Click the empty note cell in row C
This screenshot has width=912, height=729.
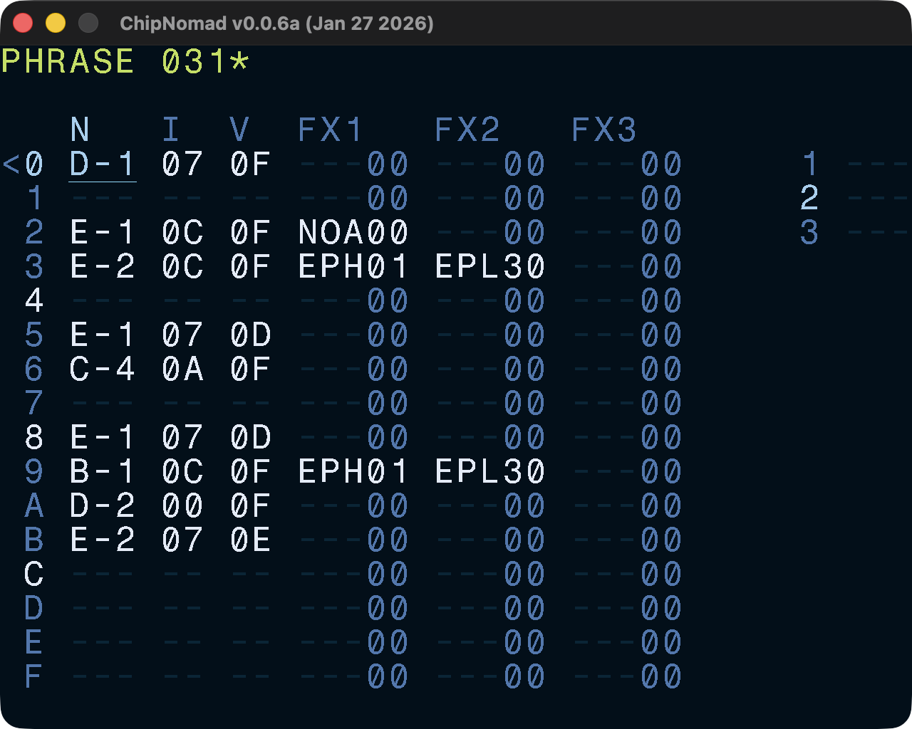point(103,575)
